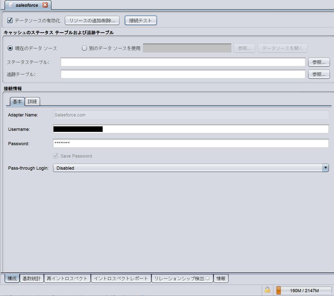Open the Pass-through Login dropdown
Image resolution: width=334 pixels, height=296 pixels.
[191, 168]
